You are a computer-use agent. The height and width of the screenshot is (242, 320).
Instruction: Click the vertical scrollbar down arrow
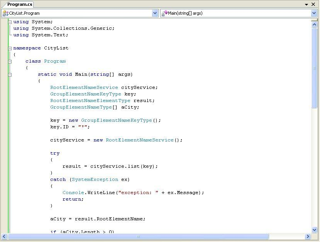[314, 230]
